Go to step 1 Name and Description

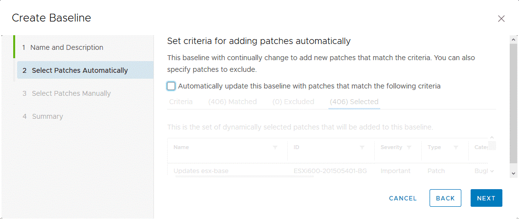click(66, 47)
